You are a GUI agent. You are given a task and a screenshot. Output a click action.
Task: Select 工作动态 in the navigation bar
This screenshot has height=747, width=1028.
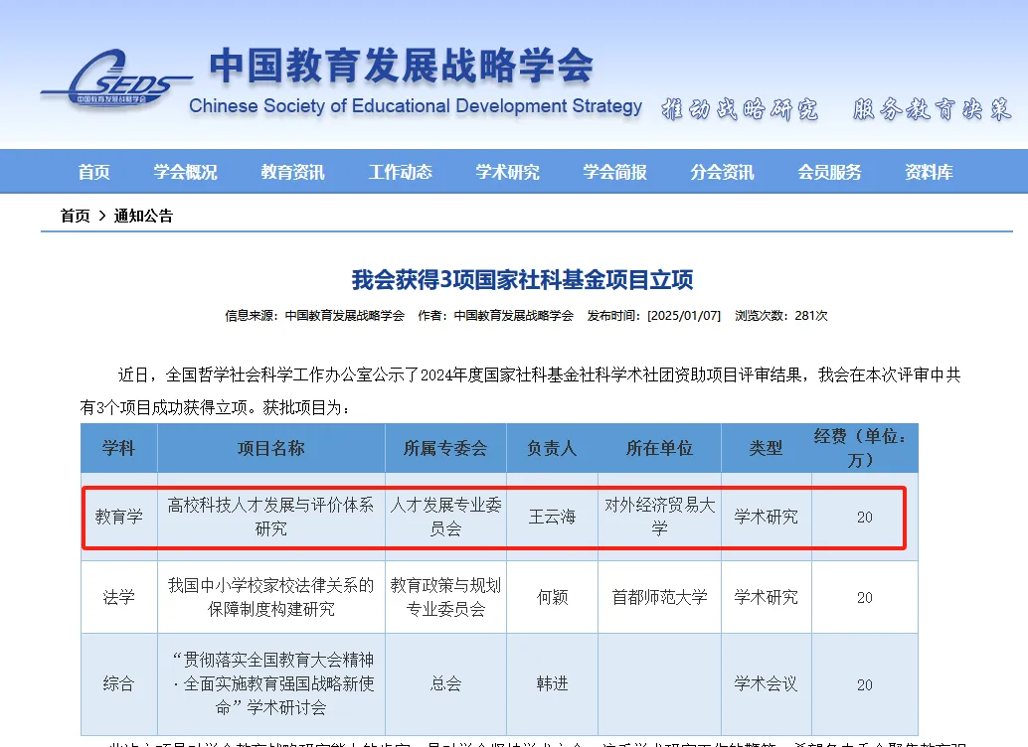pyautogui.click(x=400, y=172)
